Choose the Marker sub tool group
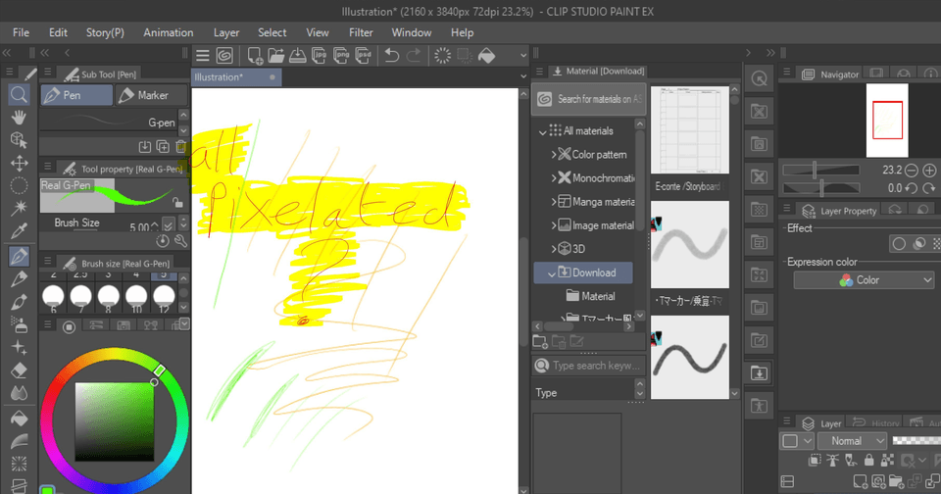941x494 pixels. coord(143,95)
